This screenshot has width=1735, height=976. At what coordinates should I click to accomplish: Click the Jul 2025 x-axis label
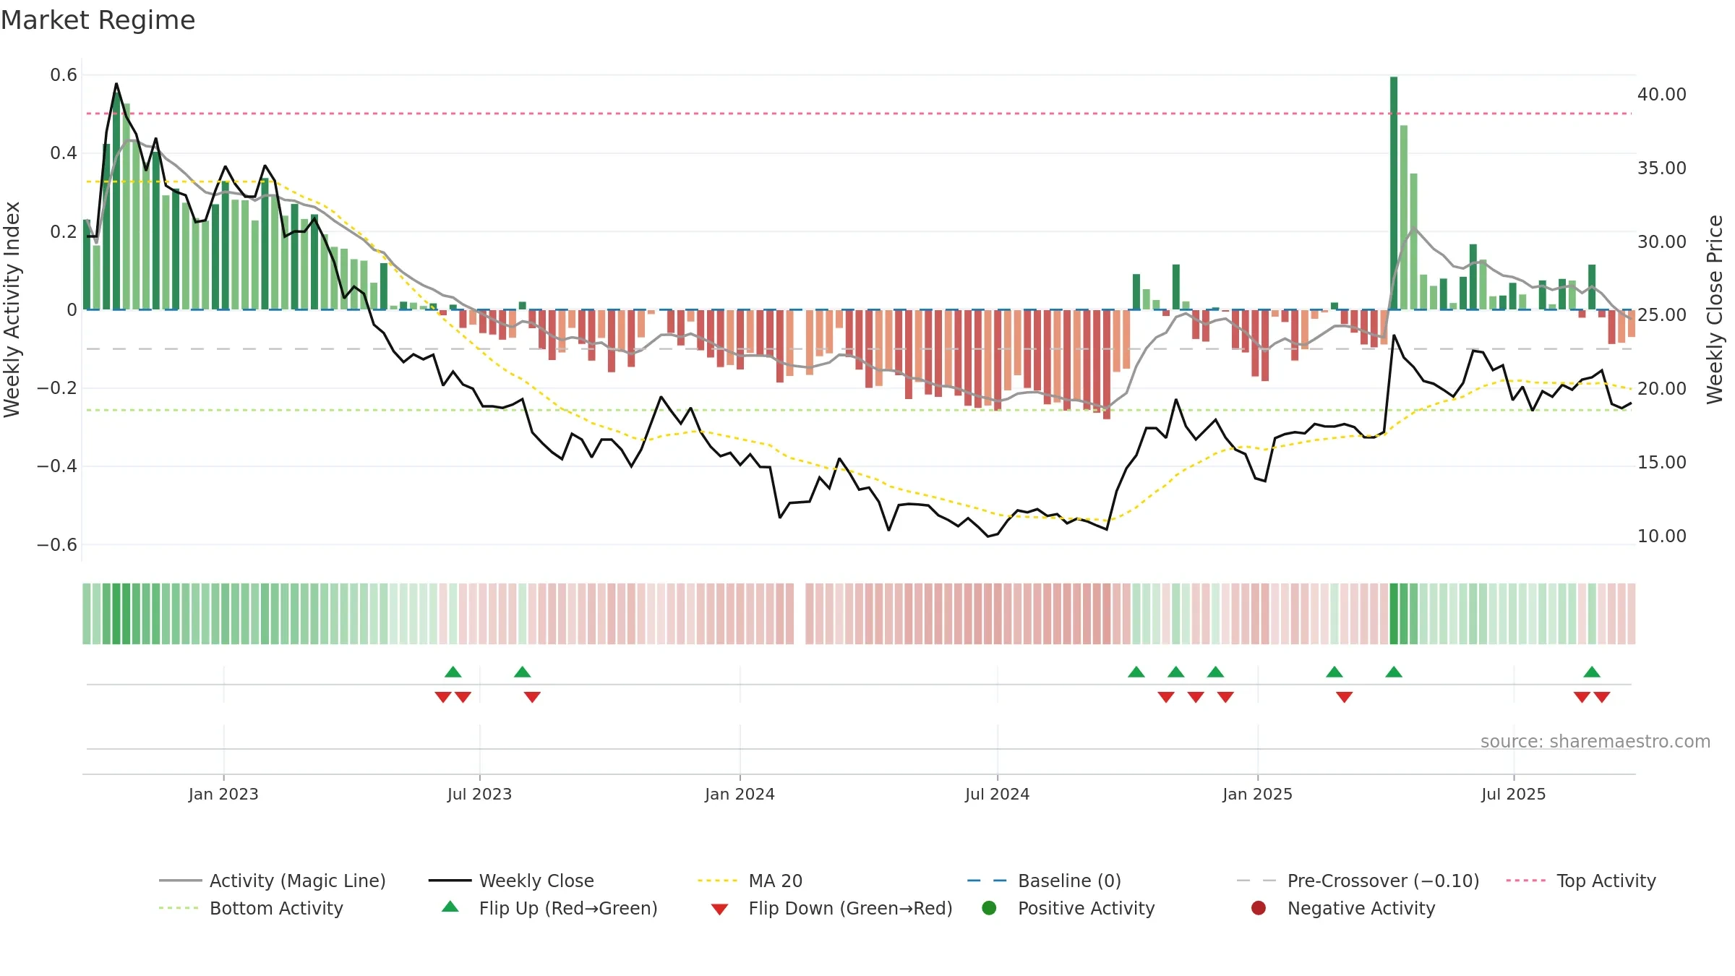pos(1513,794)
